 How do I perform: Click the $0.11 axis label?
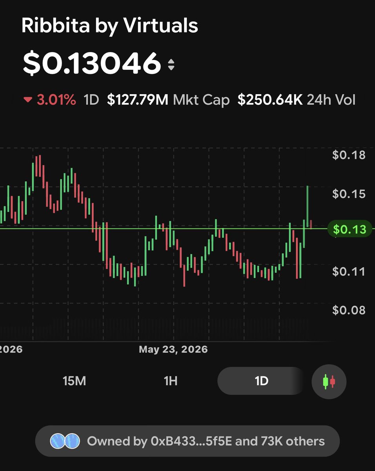point(349,272)
